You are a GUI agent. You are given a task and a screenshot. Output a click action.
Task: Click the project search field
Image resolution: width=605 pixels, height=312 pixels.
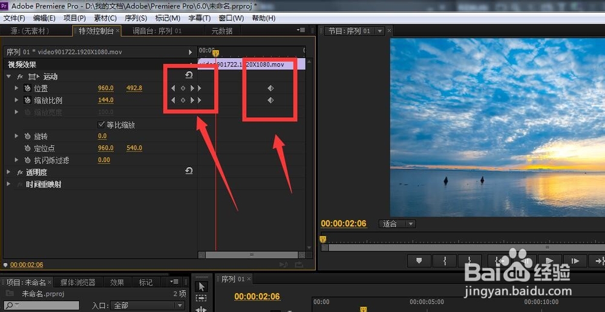[x=41, y=305]
